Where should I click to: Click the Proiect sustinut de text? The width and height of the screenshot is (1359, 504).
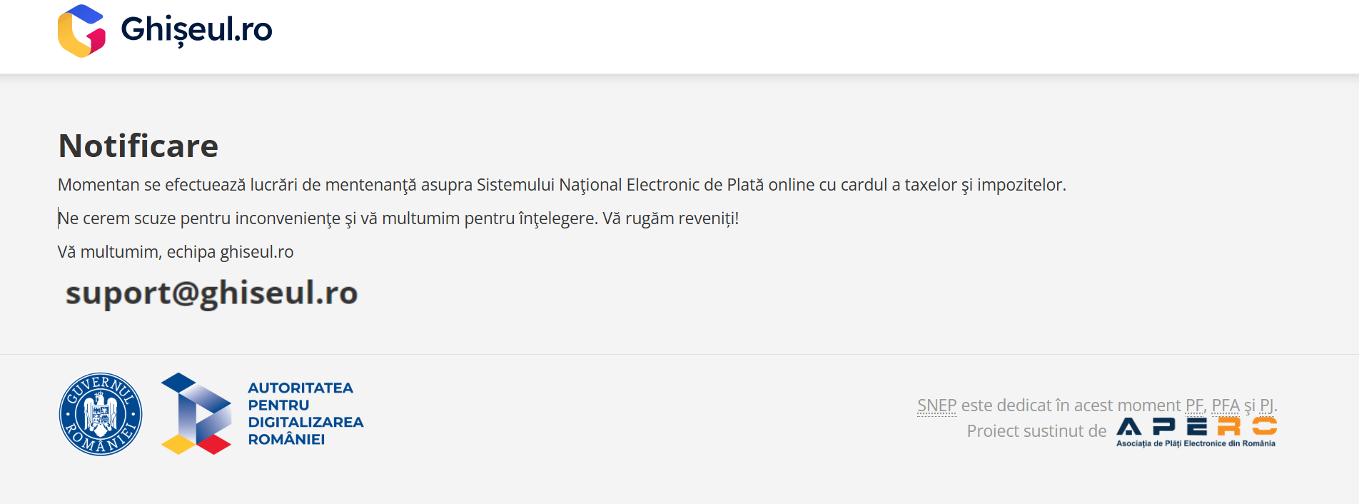tap(1036, 431)
